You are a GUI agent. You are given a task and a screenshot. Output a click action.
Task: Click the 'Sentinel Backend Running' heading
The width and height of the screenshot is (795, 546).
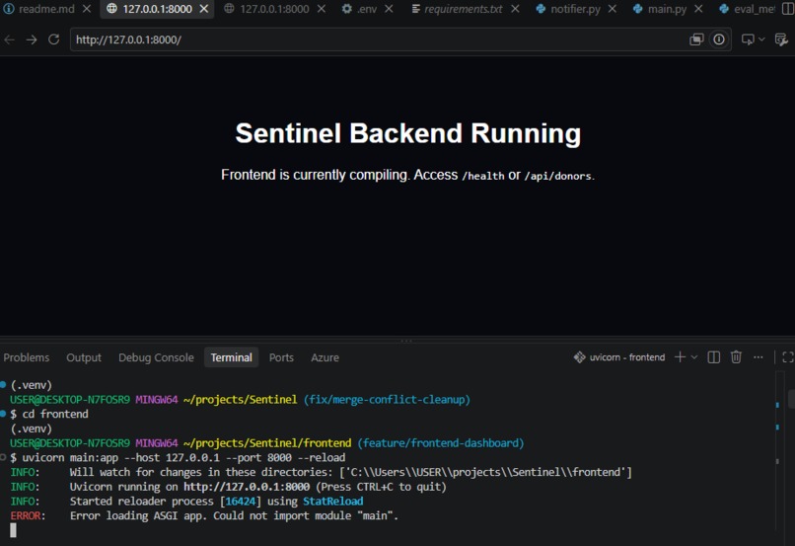click(x=408, y=133)
